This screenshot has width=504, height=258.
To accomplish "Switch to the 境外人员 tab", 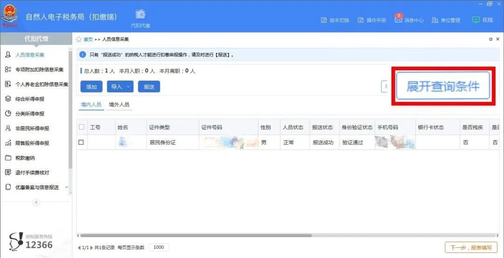I will point(119,105).
